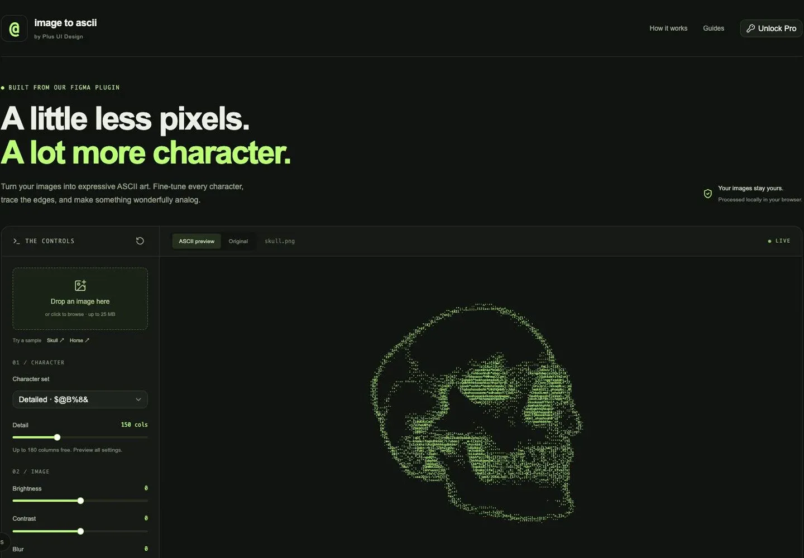Click the terminal prompt icon beside THE CONTROLS
Image resolution: width=804 pixels, height=558 pixels.
(x=16, y=241)
